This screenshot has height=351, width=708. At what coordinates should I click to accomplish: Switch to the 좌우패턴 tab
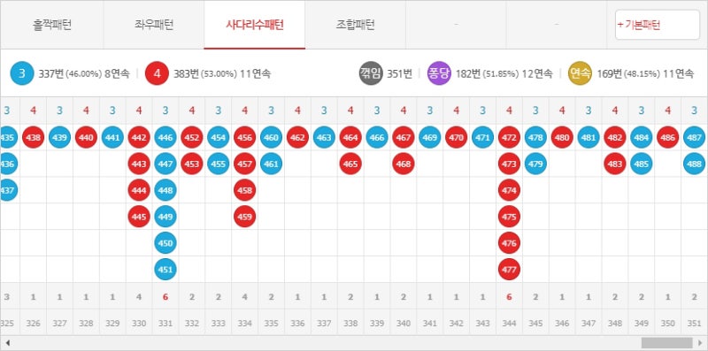click(x=154, y=25)
